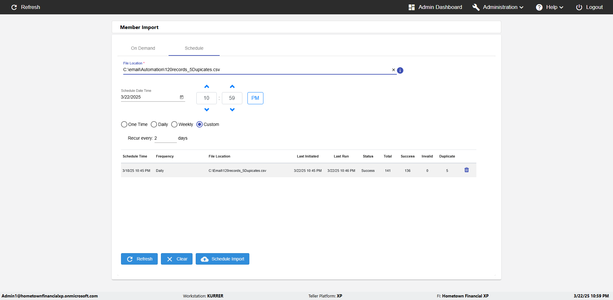Click the 3/22/25 10:46 PM last run cell
Image resolution: width=613 pixels, height=300 pixels.
pyautogui.click(x=341, y=171)
